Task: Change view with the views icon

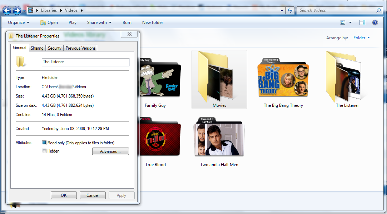Action: (343, 23)
